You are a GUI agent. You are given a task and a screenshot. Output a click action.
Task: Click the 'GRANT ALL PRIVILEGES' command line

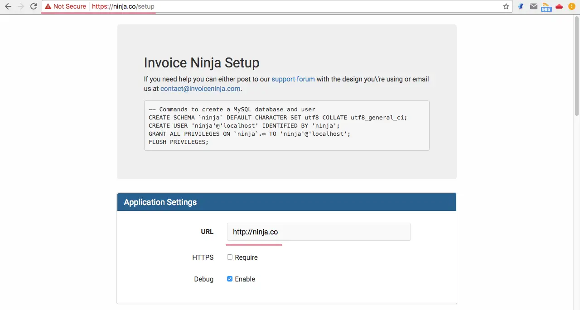[x=249, y=134]
